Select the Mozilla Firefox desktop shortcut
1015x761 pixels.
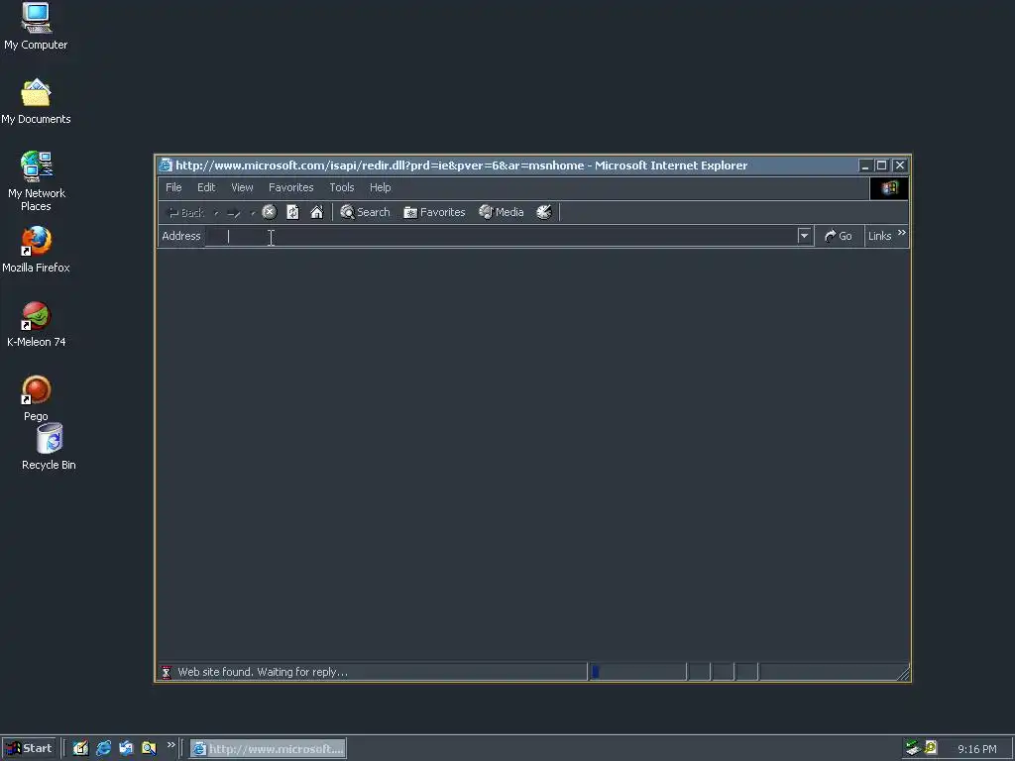point(36,250)
